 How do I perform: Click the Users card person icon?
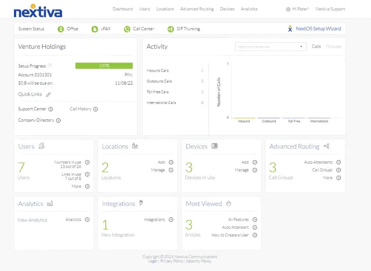point(41,146)
